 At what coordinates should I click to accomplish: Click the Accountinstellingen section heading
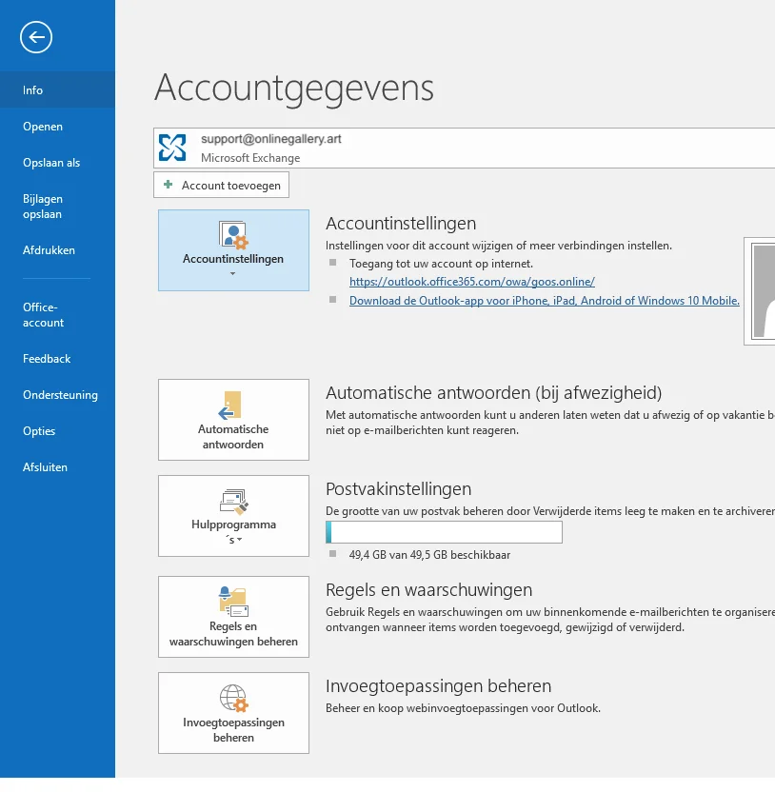pos(401,223)
